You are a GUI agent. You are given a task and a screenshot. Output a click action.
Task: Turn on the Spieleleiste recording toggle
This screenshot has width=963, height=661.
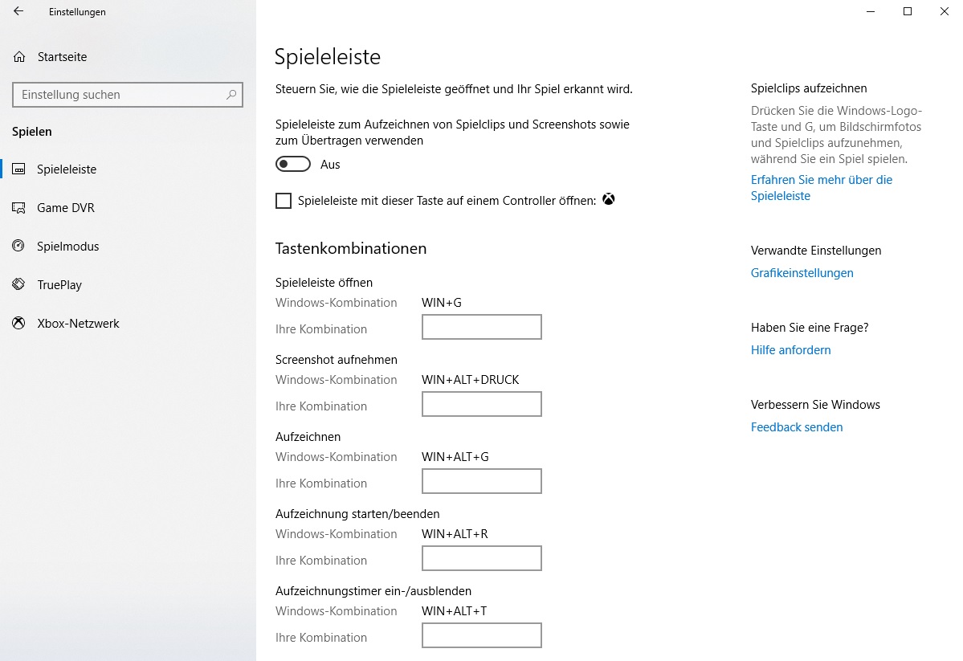coord(293,164)
